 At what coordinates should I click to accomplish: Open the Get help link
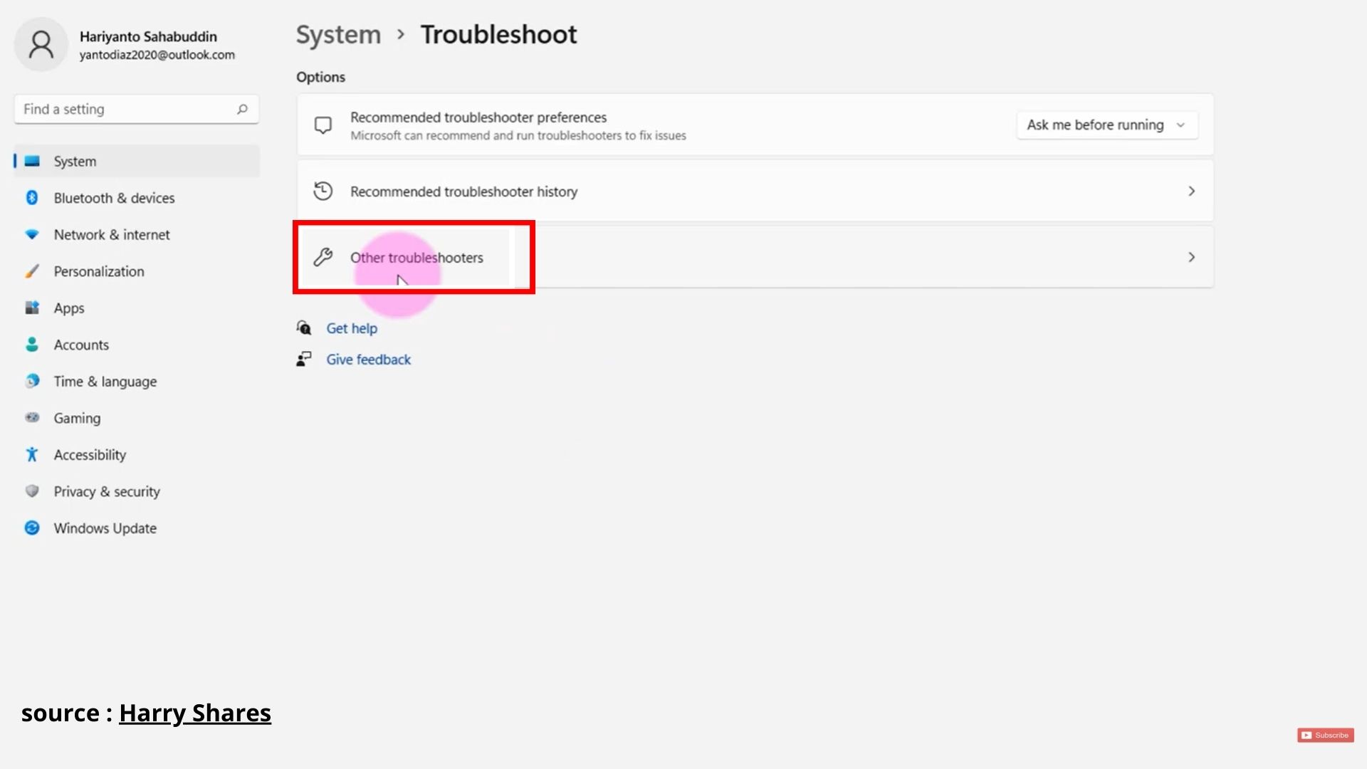point(352,328)
